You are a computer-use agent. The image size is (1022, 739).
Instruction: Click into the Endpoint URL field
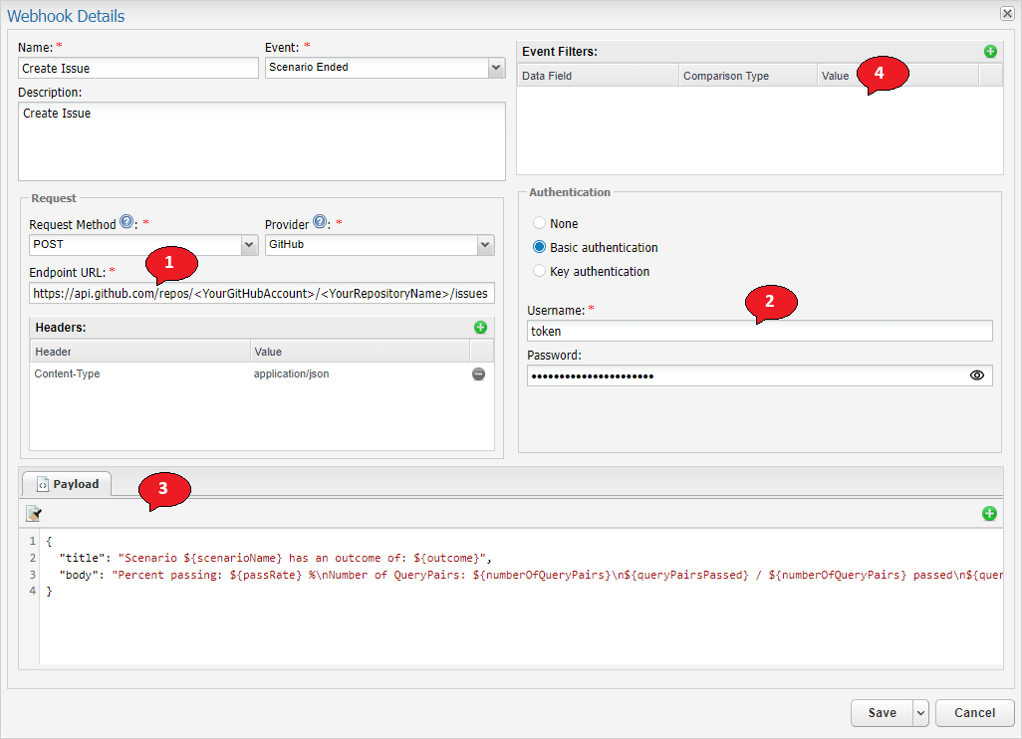pyautogui.click(x=261, y=294)
